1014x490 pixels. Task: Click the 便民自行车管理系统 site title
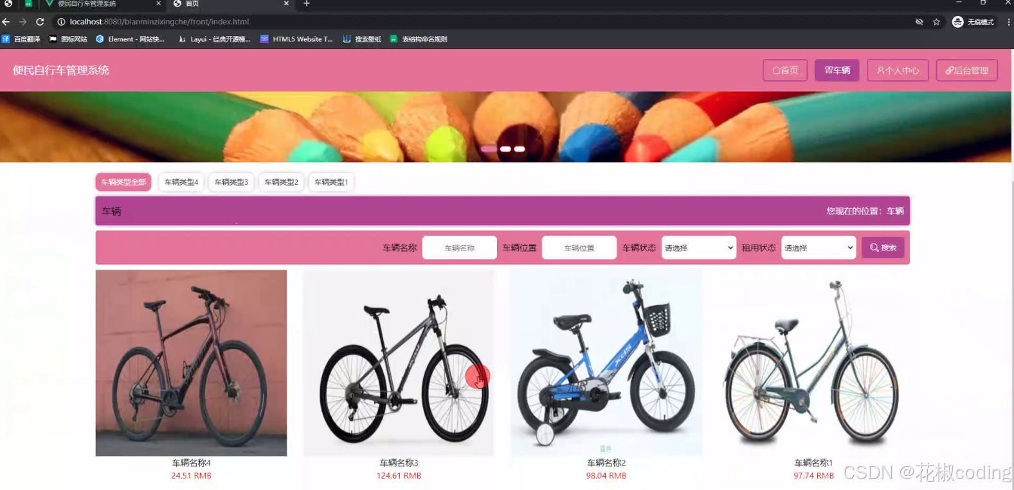point(61,70)
